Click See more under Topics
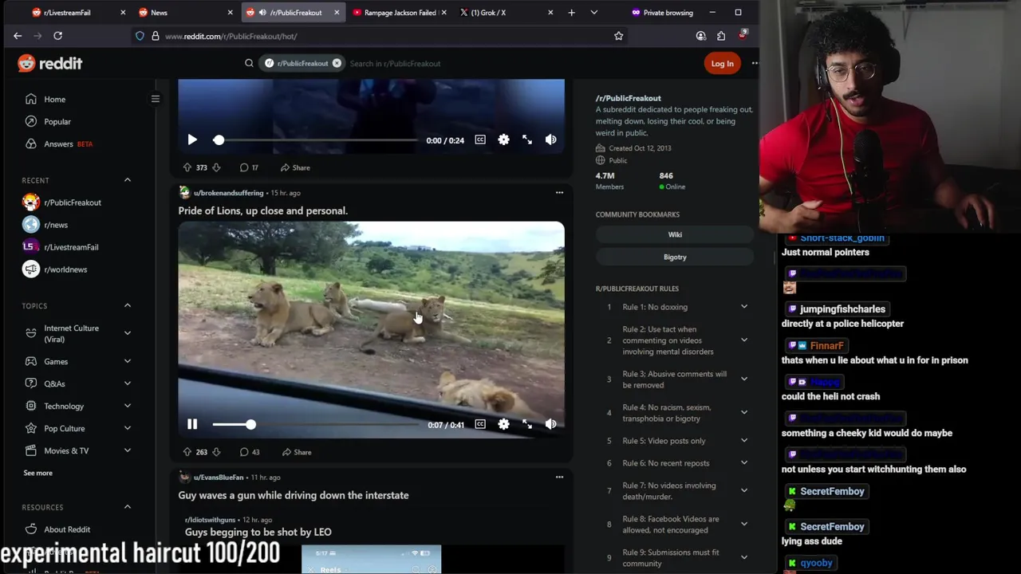1021x574 pixels. (37, 473)
